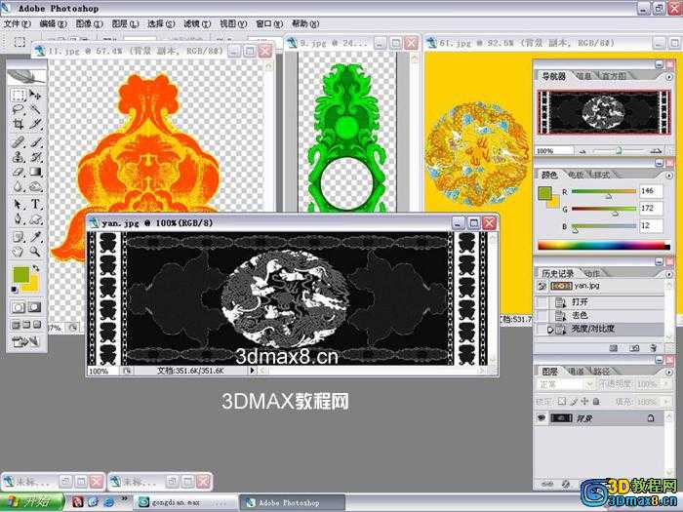Open the layer opacity slider arrow
Screen dimensions: 683x512
(x=664, y=384)
